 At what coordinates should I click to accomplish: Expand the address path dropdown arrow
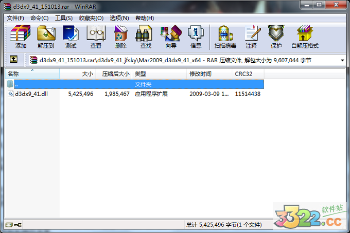342,60
